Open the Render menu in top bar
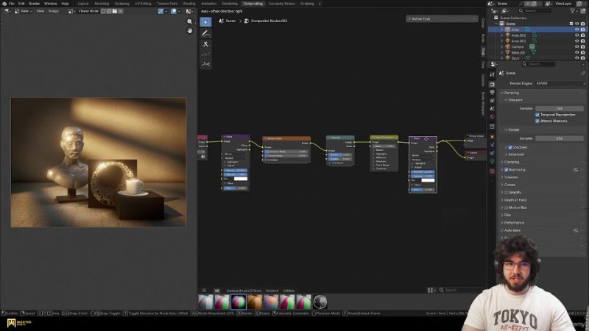 (34, 4)
